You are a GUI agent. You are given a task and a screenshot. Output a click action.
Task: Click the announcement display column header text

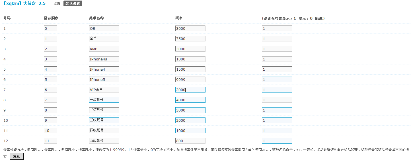tap(293, 18)
